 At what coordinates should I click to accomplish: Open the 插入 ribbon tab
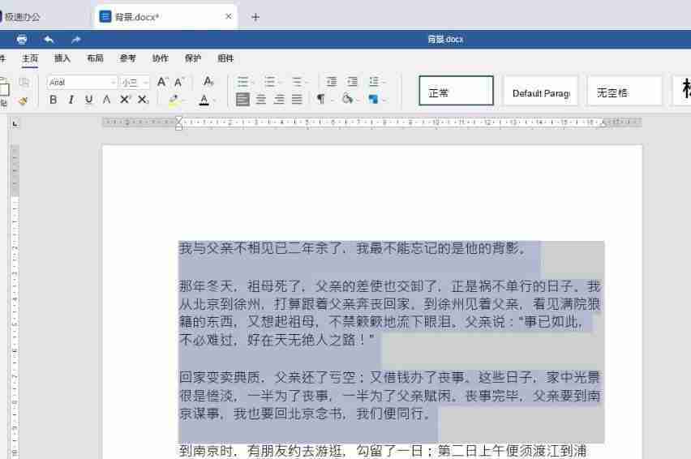coord(62,58)
